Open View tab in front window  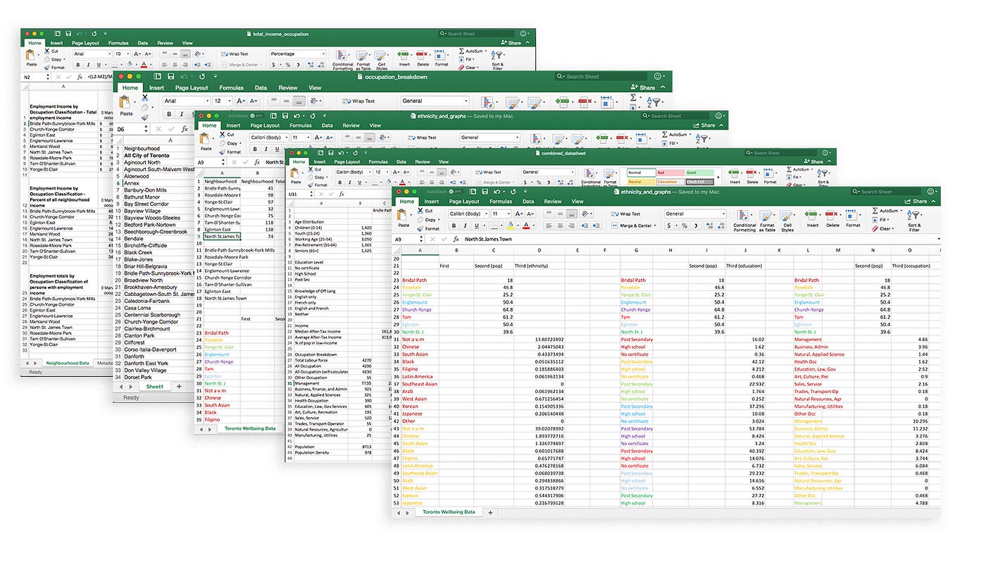[x=578, y=201]
